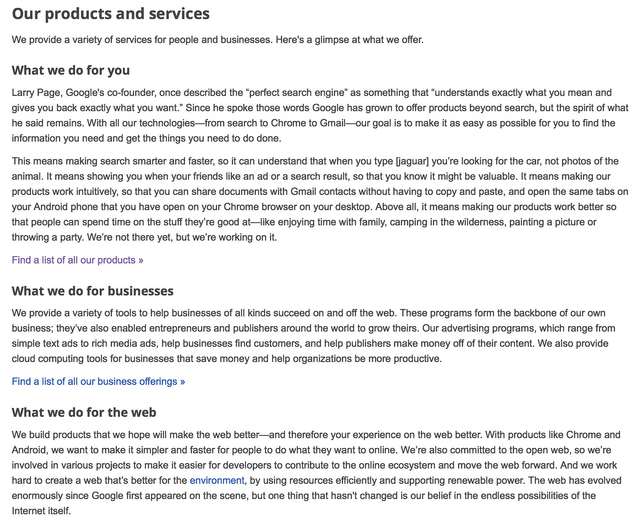Click the 'What we do for the web' heading
The height and width of the screenshot is (523, 642).
84,412
